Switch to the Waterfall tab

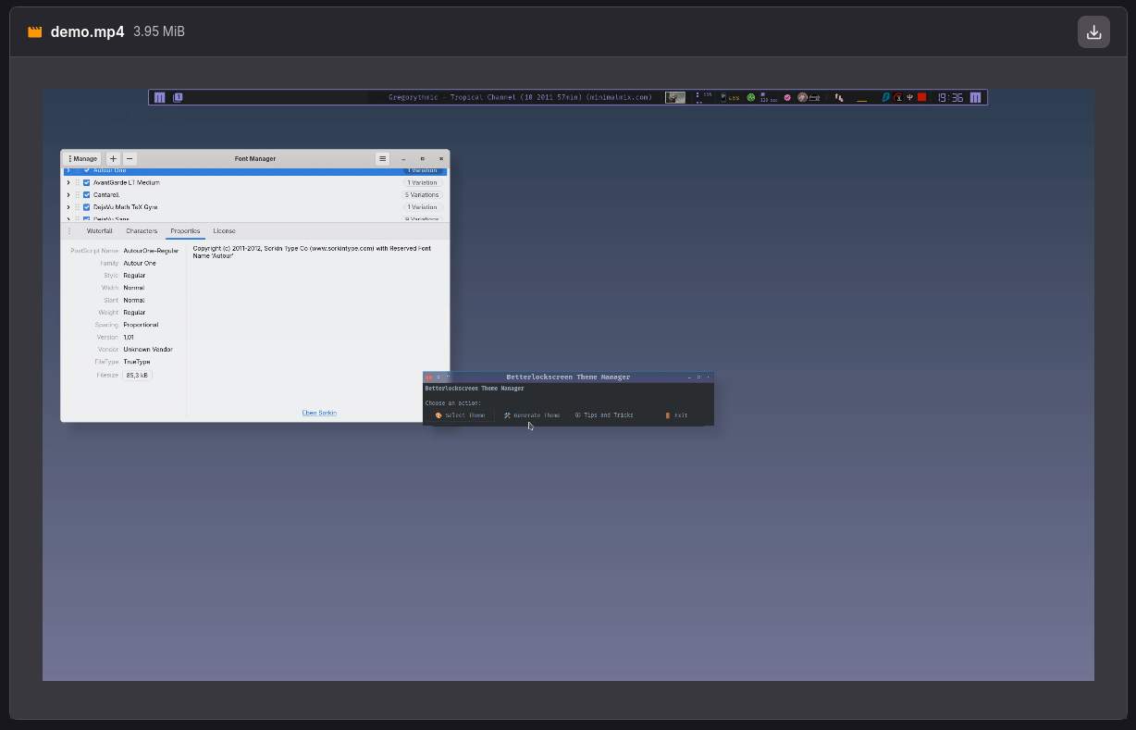pyautogui.click(x=99, y=231)
